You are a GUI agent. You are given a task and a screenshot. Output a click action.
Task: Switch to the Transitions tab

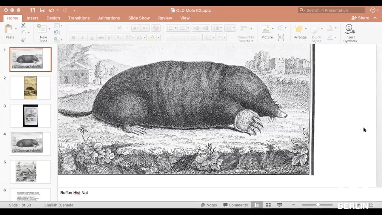click(x=79, y=18)
